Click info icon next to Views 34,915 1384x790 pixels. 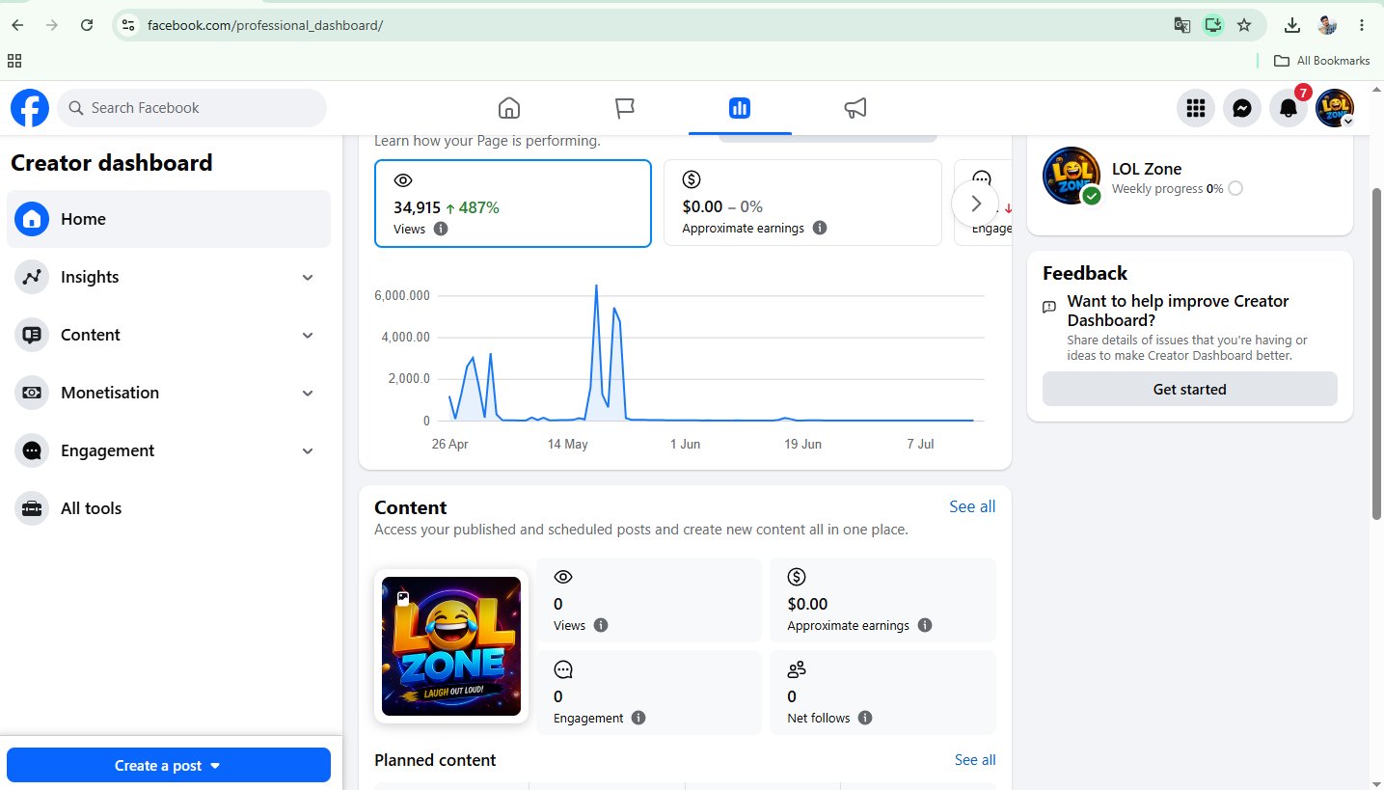tap(441, 229)
